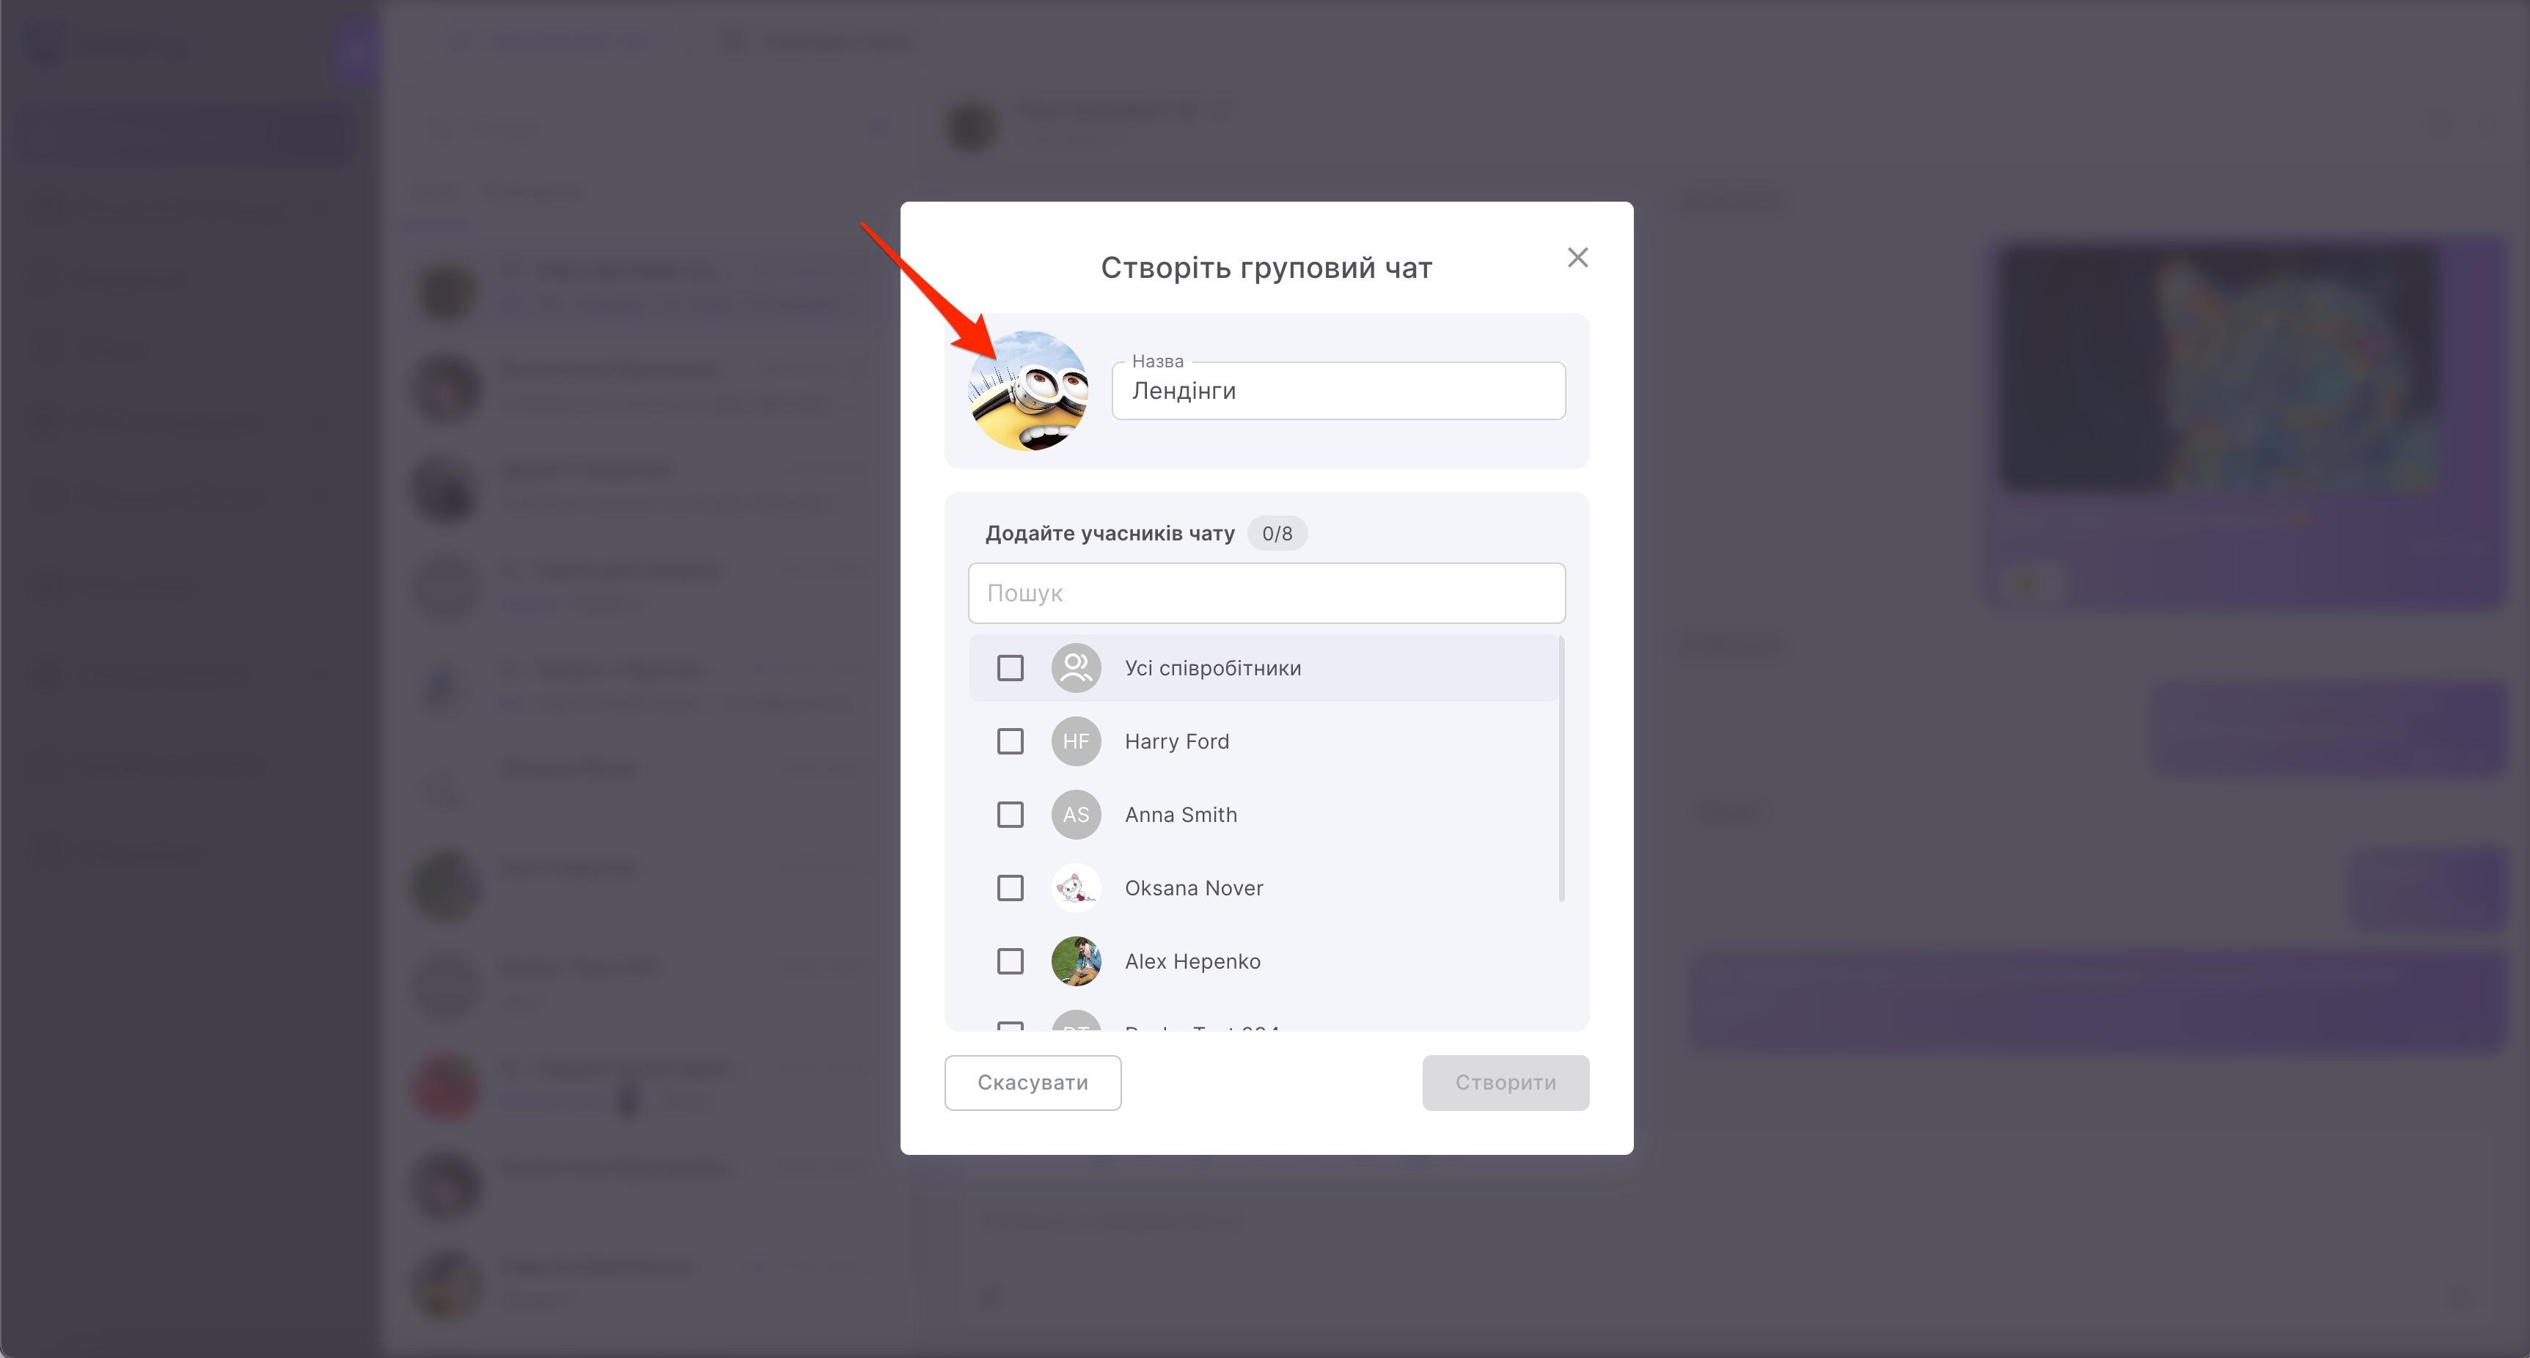Click Alex Hepenko's photo avatar

tap(1076, 961)
